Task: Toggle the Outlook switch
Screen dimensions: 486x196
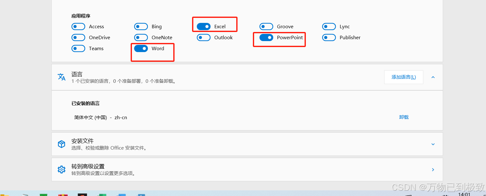Action: click(x=204, y=38)
